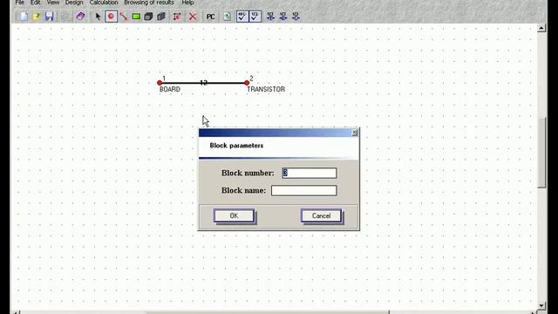Viewport: 558px width, 314px height.
Task: Click the red X delete icon
Action: point(193,17)
